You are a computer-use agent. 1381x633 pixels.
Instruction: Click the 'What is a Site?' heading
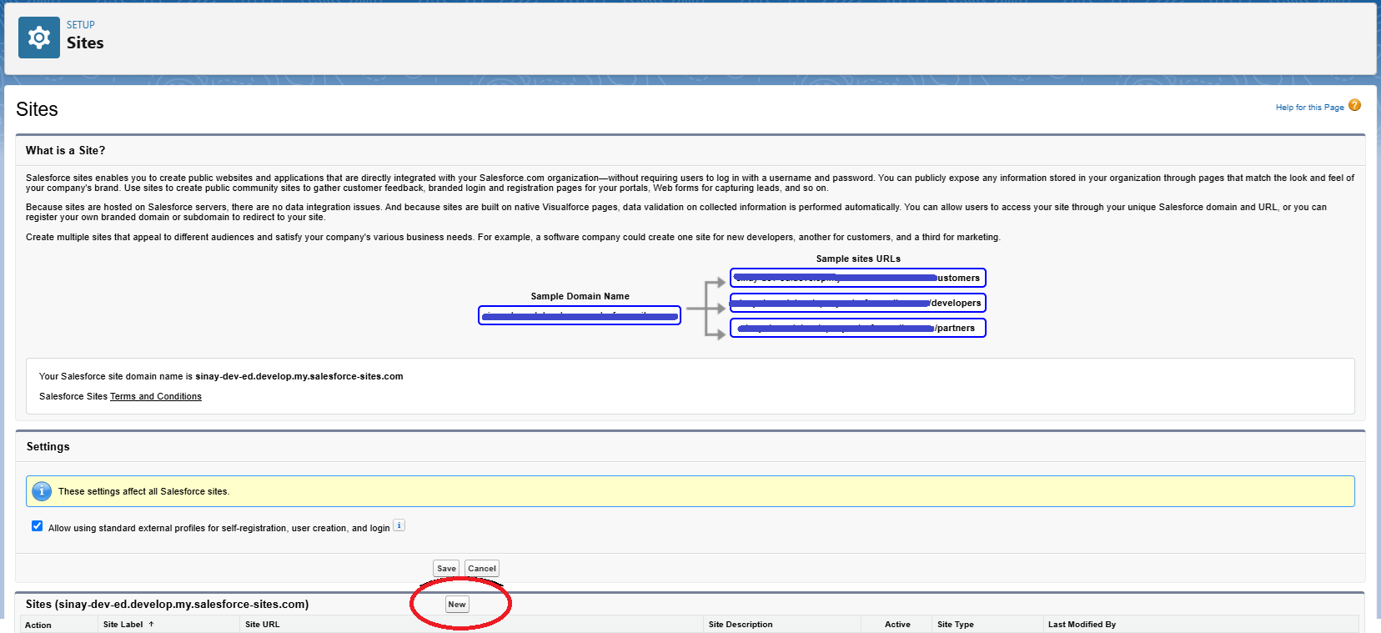pyautogui.click(x=66, y=151)
